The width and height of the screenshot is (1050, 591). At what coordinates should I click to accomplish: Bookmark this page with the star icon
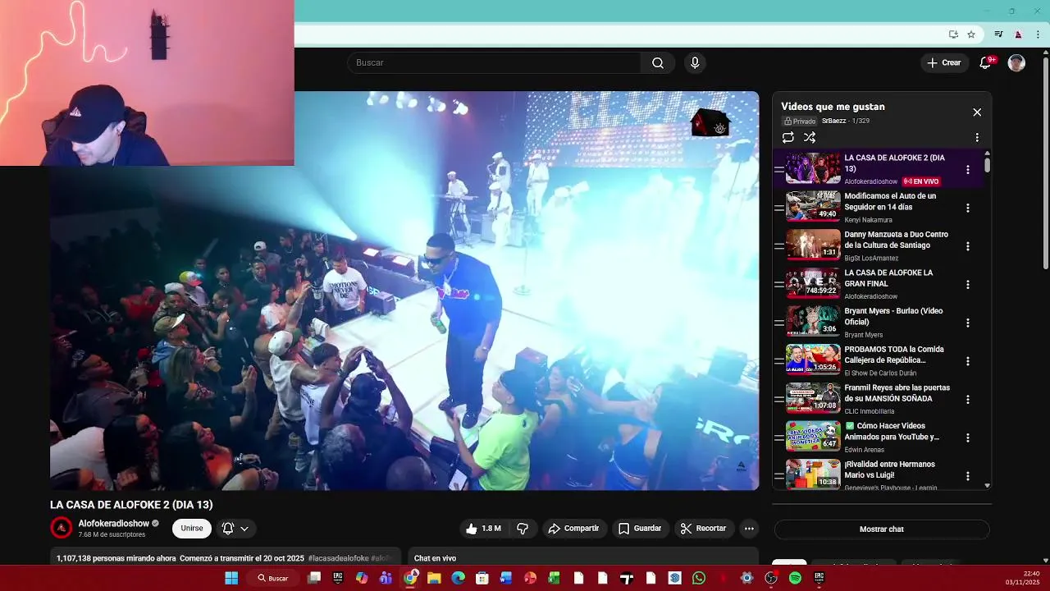[971, 34]
